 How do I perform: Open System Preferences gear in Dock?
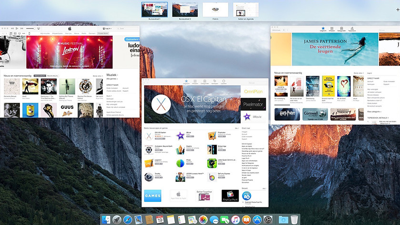[x=268, y=220]
